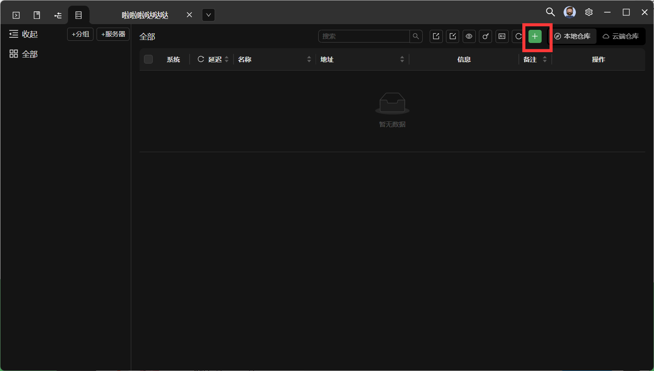Click the import servers icon
654x371 pixels.
tap(453, 36)
